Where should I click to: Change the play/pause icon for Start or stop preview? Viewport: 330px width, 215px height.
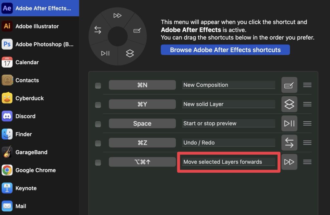tap(289, 123)
